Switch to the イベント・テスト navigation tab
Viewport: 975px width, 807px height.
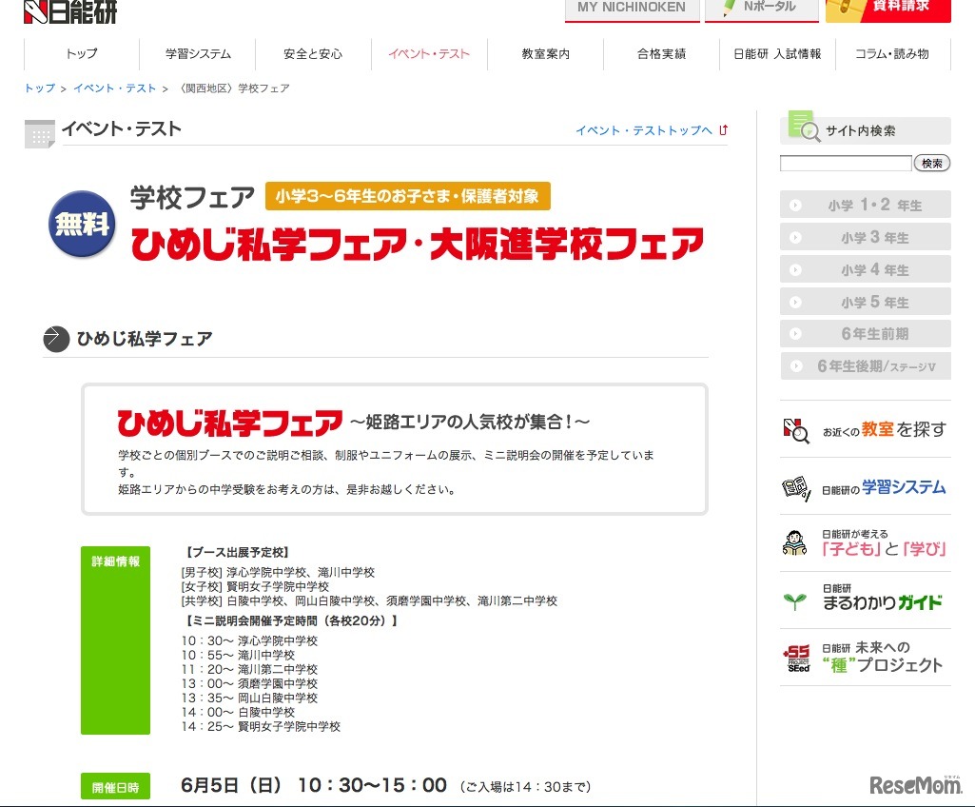(428, 54)
